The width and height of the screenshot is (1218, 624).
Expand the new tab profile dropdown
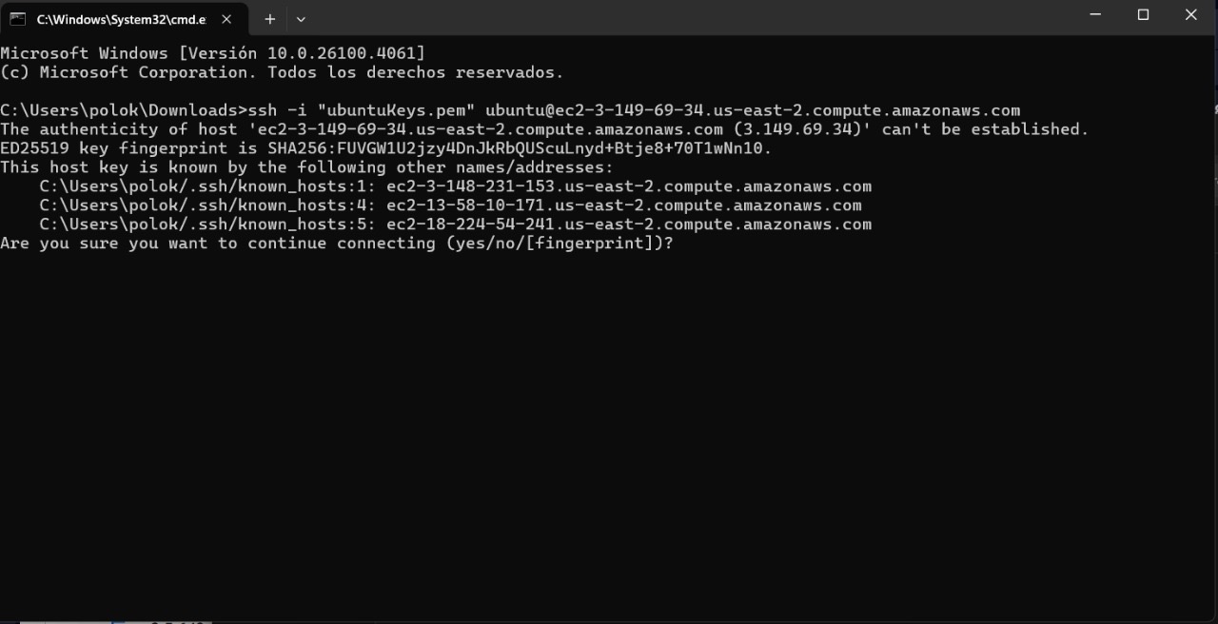point(301,19)
